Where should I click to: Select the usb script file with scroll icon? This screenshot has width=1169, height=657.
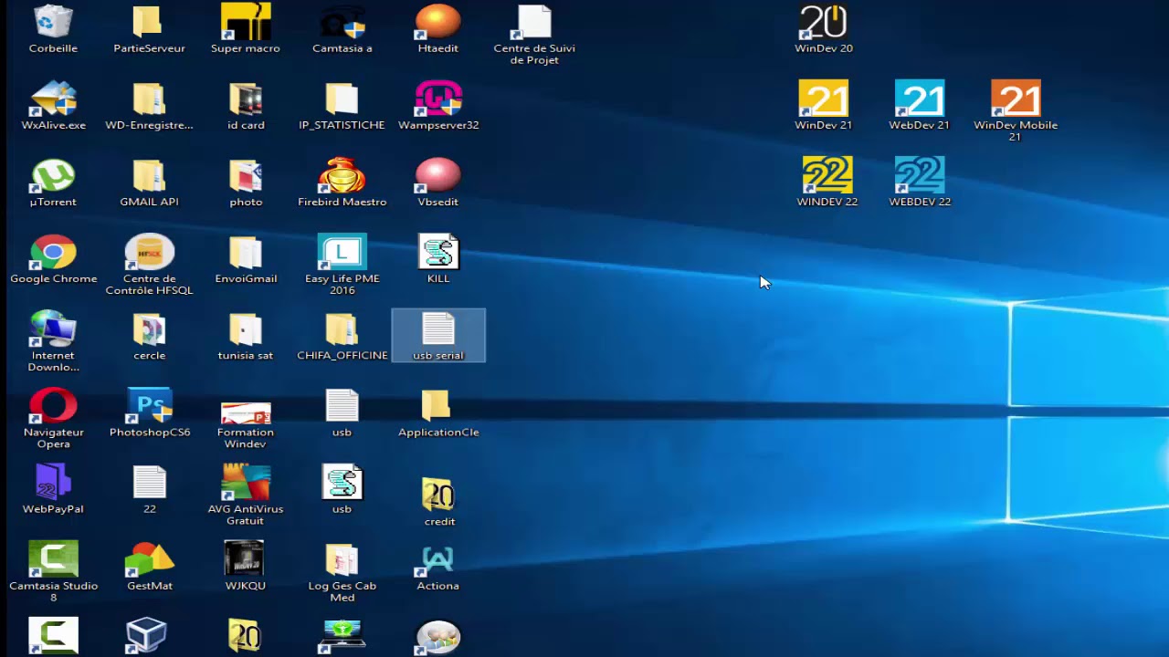[x=342, y=489]
